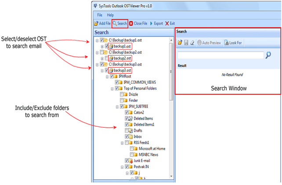Select the backup1.ost file icon
Screen dimensions: 282x185
coord(111,46)
